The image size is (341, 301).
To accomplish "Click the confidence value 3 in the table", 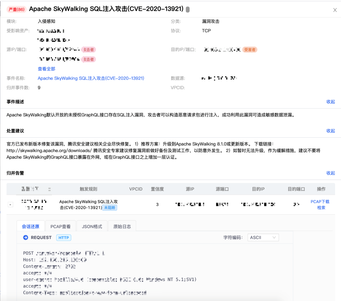I will (x=157, y=204).
